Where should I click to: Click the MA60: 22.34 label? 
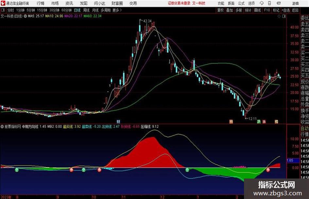93,16
